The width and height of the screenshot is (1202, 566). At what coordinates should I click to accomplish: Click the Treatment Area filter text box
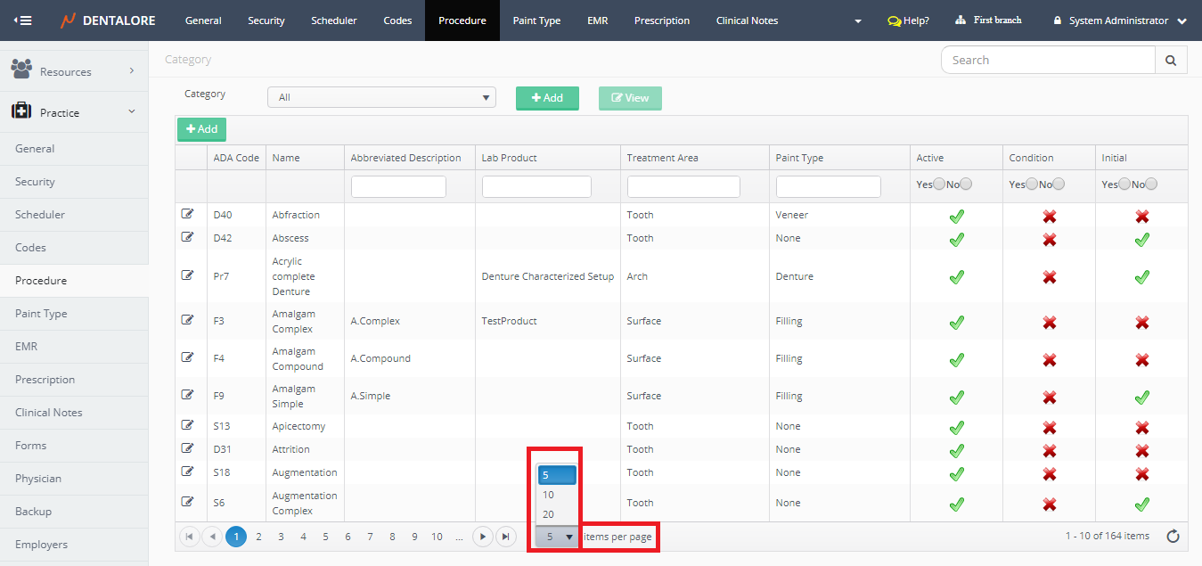683,186
